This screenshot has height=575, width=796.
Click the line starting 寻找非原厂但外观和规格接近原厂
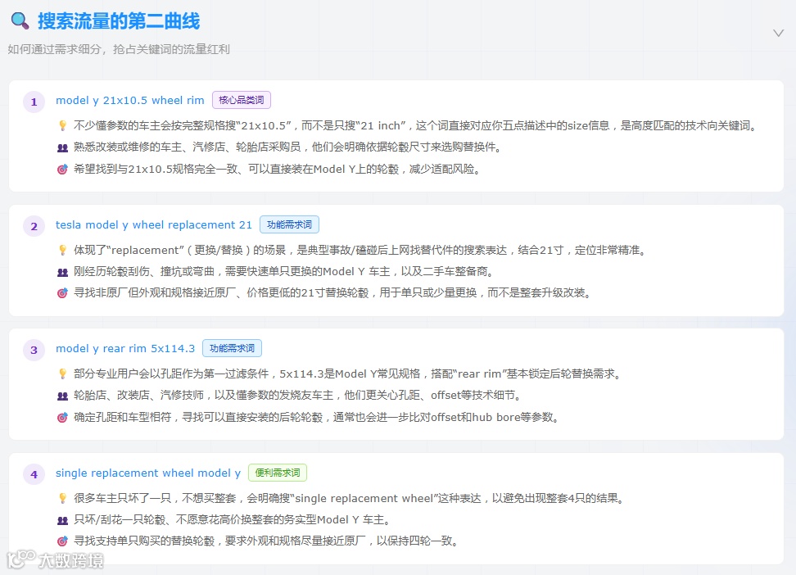333,293
